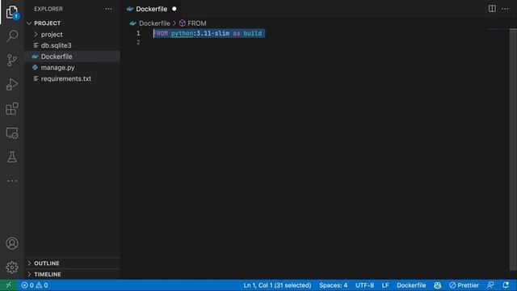Open Prettier status item
Image resolution: width=517 pixels, height=291 pixels.
pos(464,285)
